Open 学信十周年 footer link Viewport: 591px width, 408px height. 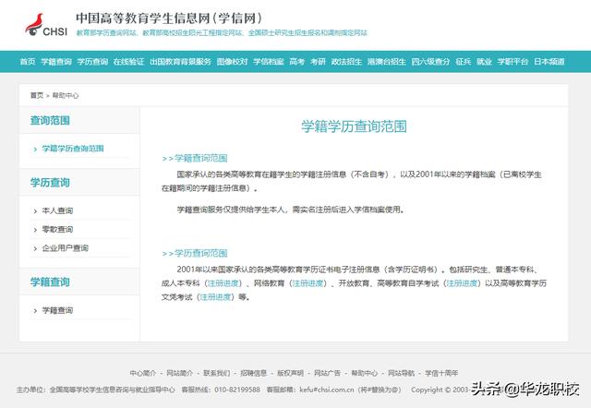tap(441, 373)
